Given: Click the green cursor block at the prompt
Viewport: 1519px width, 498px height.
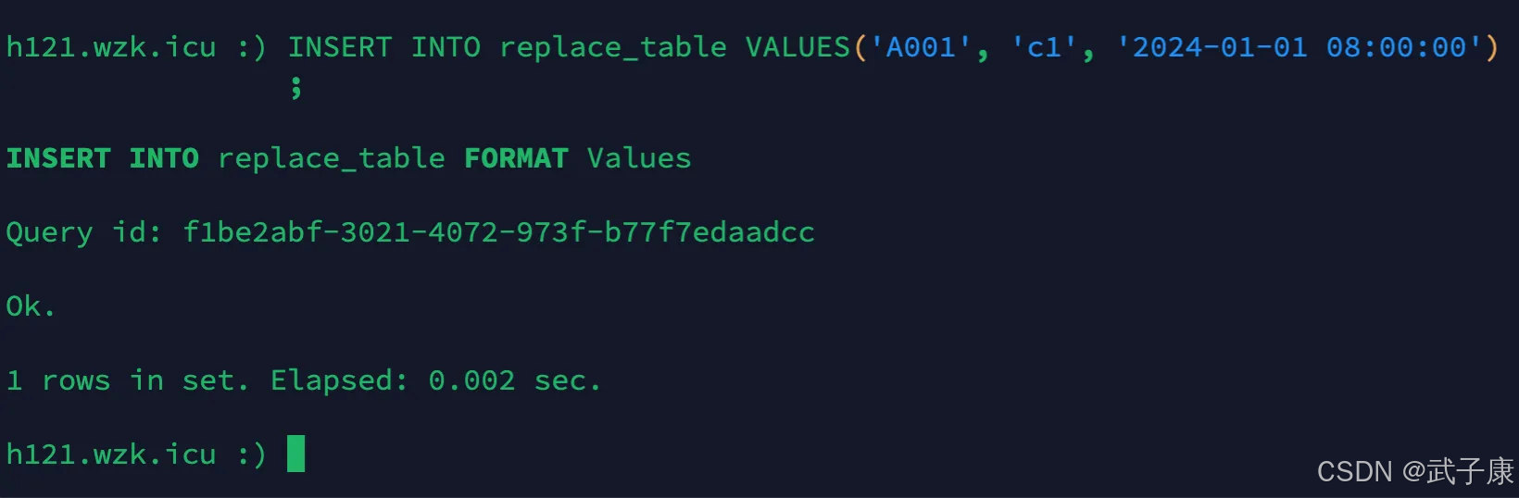Looking at the screenshot, I should tap(295, 454).
